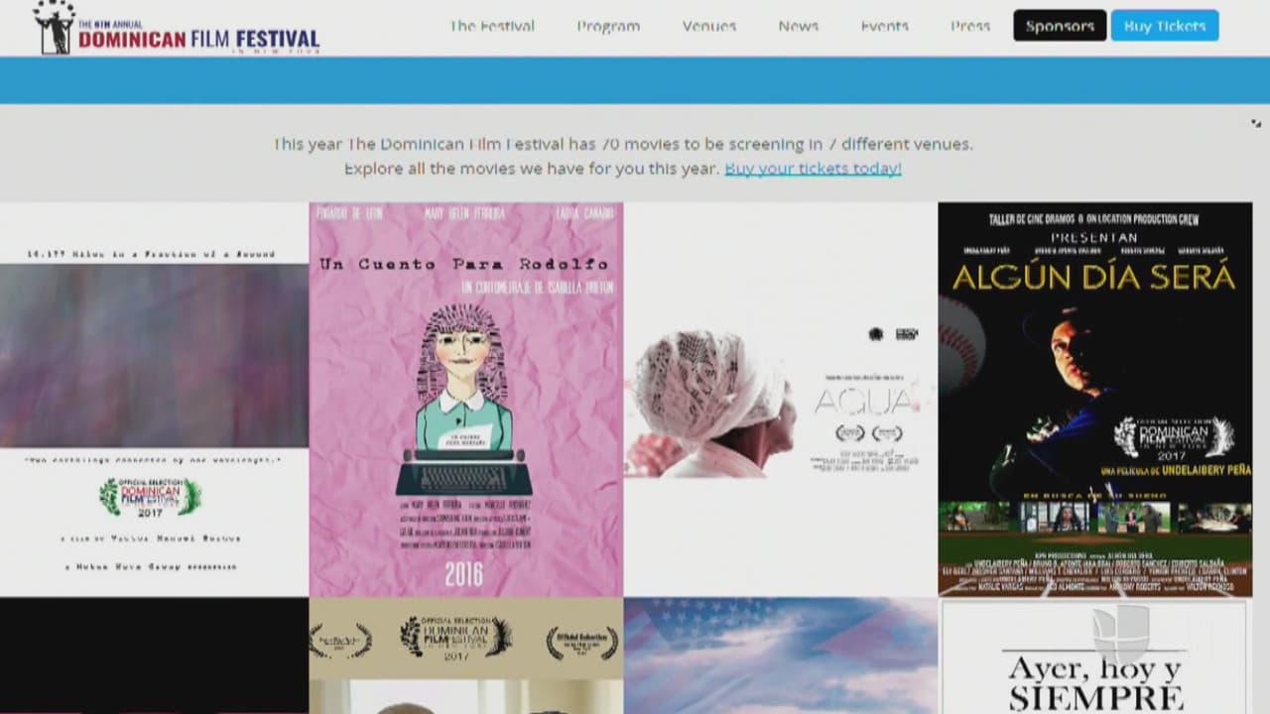1270x714 pixels.
Task: Open The Festival menu item
Action: tap(491, 26)
